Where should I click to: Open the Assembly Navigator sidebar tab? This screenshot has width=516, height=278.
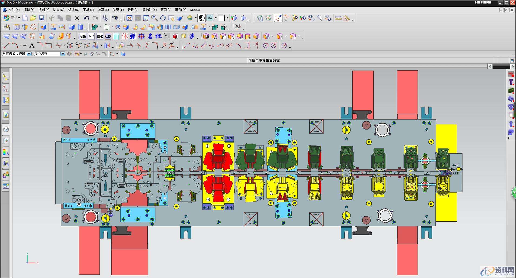tap(6, 78)
